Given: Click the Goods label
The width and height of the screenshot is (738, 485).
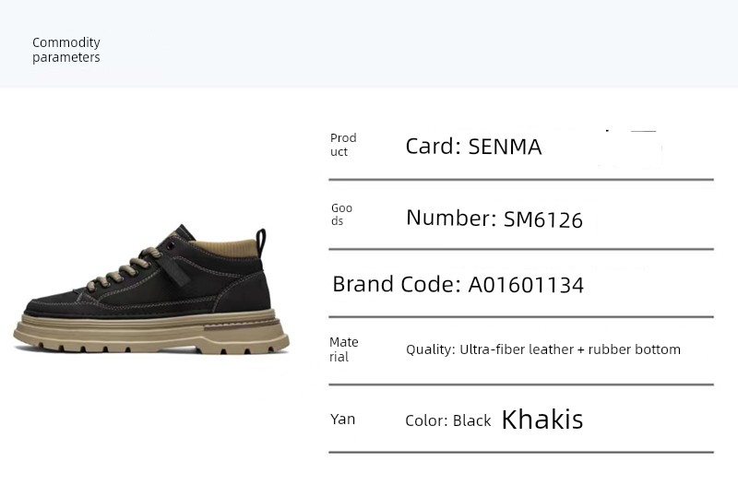Looking at the screenshot, I should coord(341,214).
